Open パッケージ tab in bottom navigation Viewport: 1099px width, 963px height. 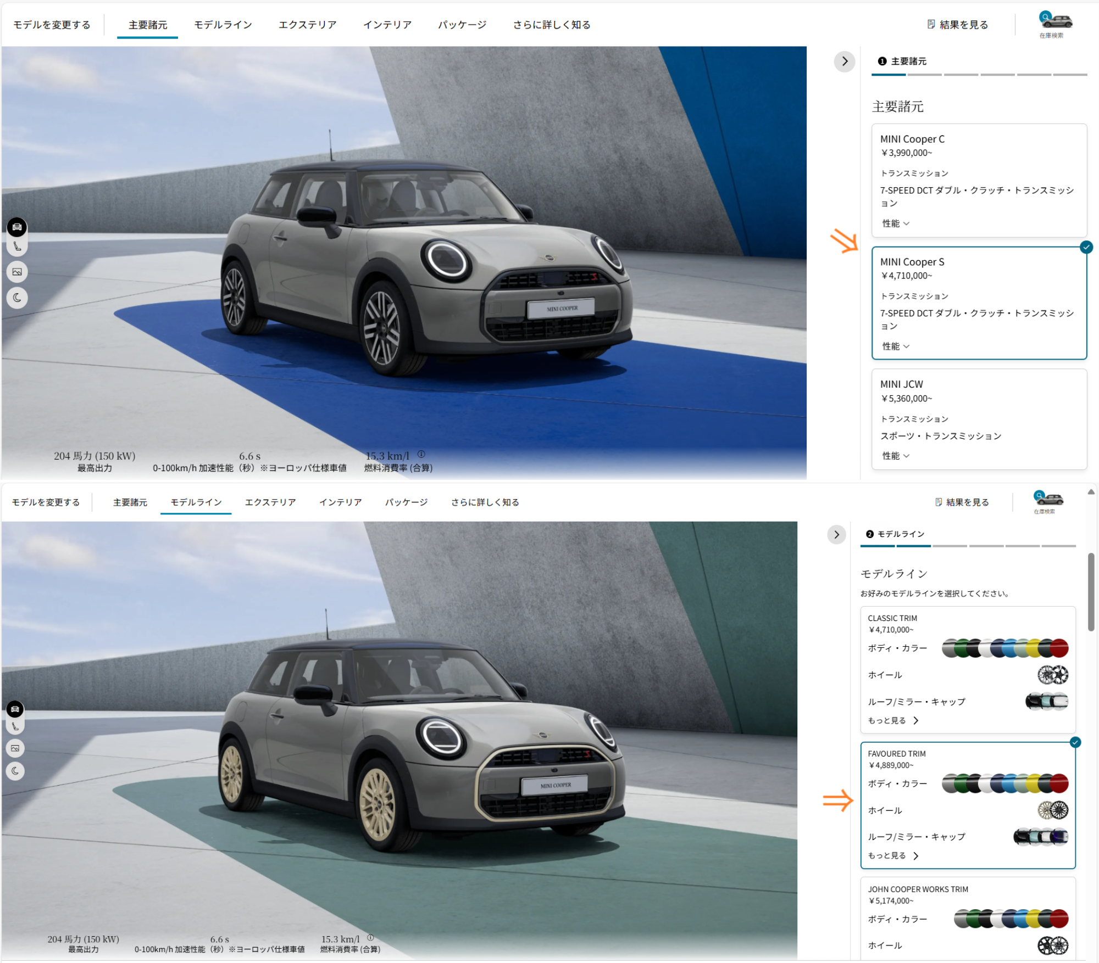(x=406, y=502)
